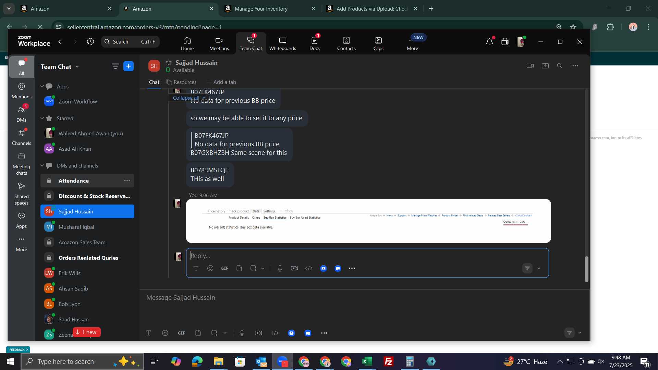Record video message in bottom message bar
The width and height of the screenshot is (658, 370).
(x=258, y=333)
